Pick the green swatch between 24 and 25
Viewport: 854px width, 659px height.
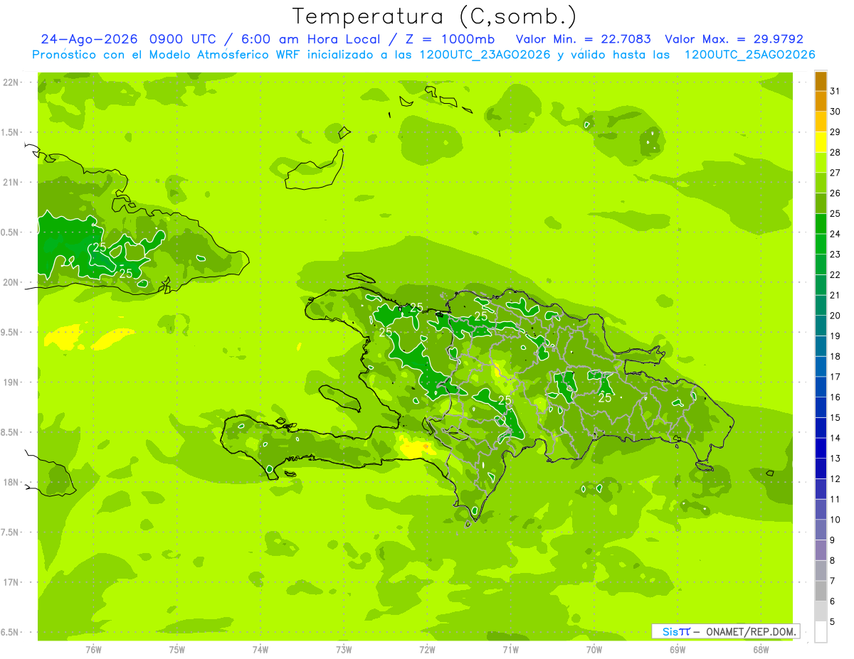[821, 224]
